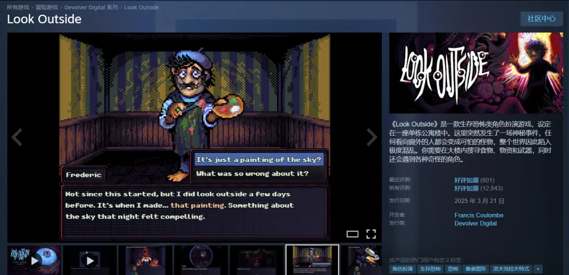The width and height of the screenshot is (569, 275).
Task: Go to 所有游戏 in the breadcrumb
Action: tap(18, 7)
